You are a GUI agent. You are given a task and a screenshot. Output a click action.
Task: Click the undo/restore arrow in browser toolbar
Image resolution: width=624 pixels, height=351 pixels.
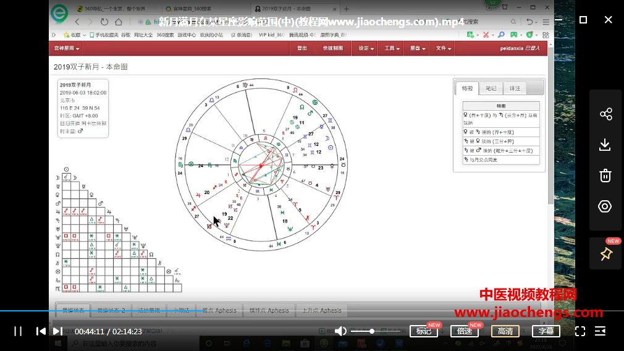[x=529, y=22]
